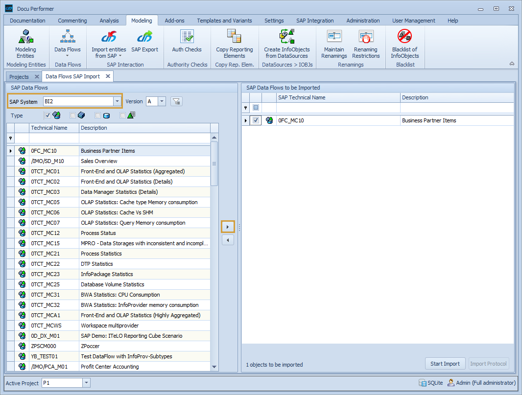
Task: Enable the second Type filter checkbox
Action: point(71,115)
